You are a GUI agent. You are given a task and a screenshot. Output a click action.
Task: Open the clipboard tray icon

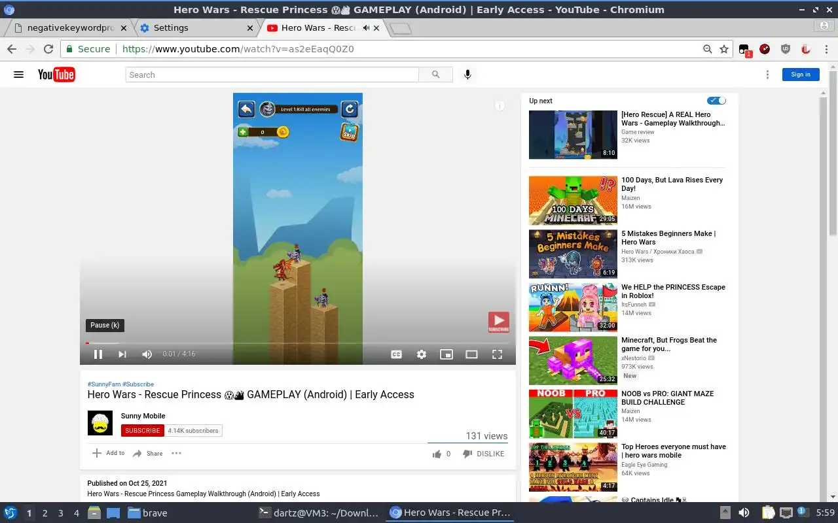pos(767,513)
